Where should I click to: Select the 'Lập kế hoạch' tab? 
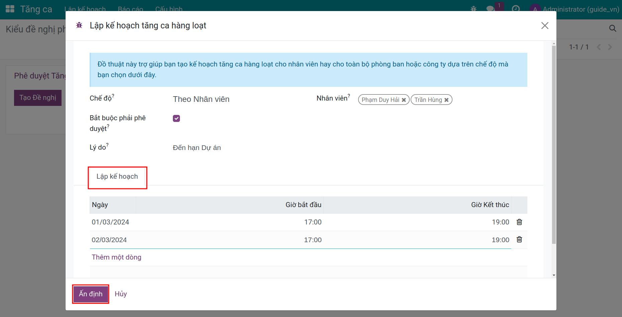(x=117, y=177)
